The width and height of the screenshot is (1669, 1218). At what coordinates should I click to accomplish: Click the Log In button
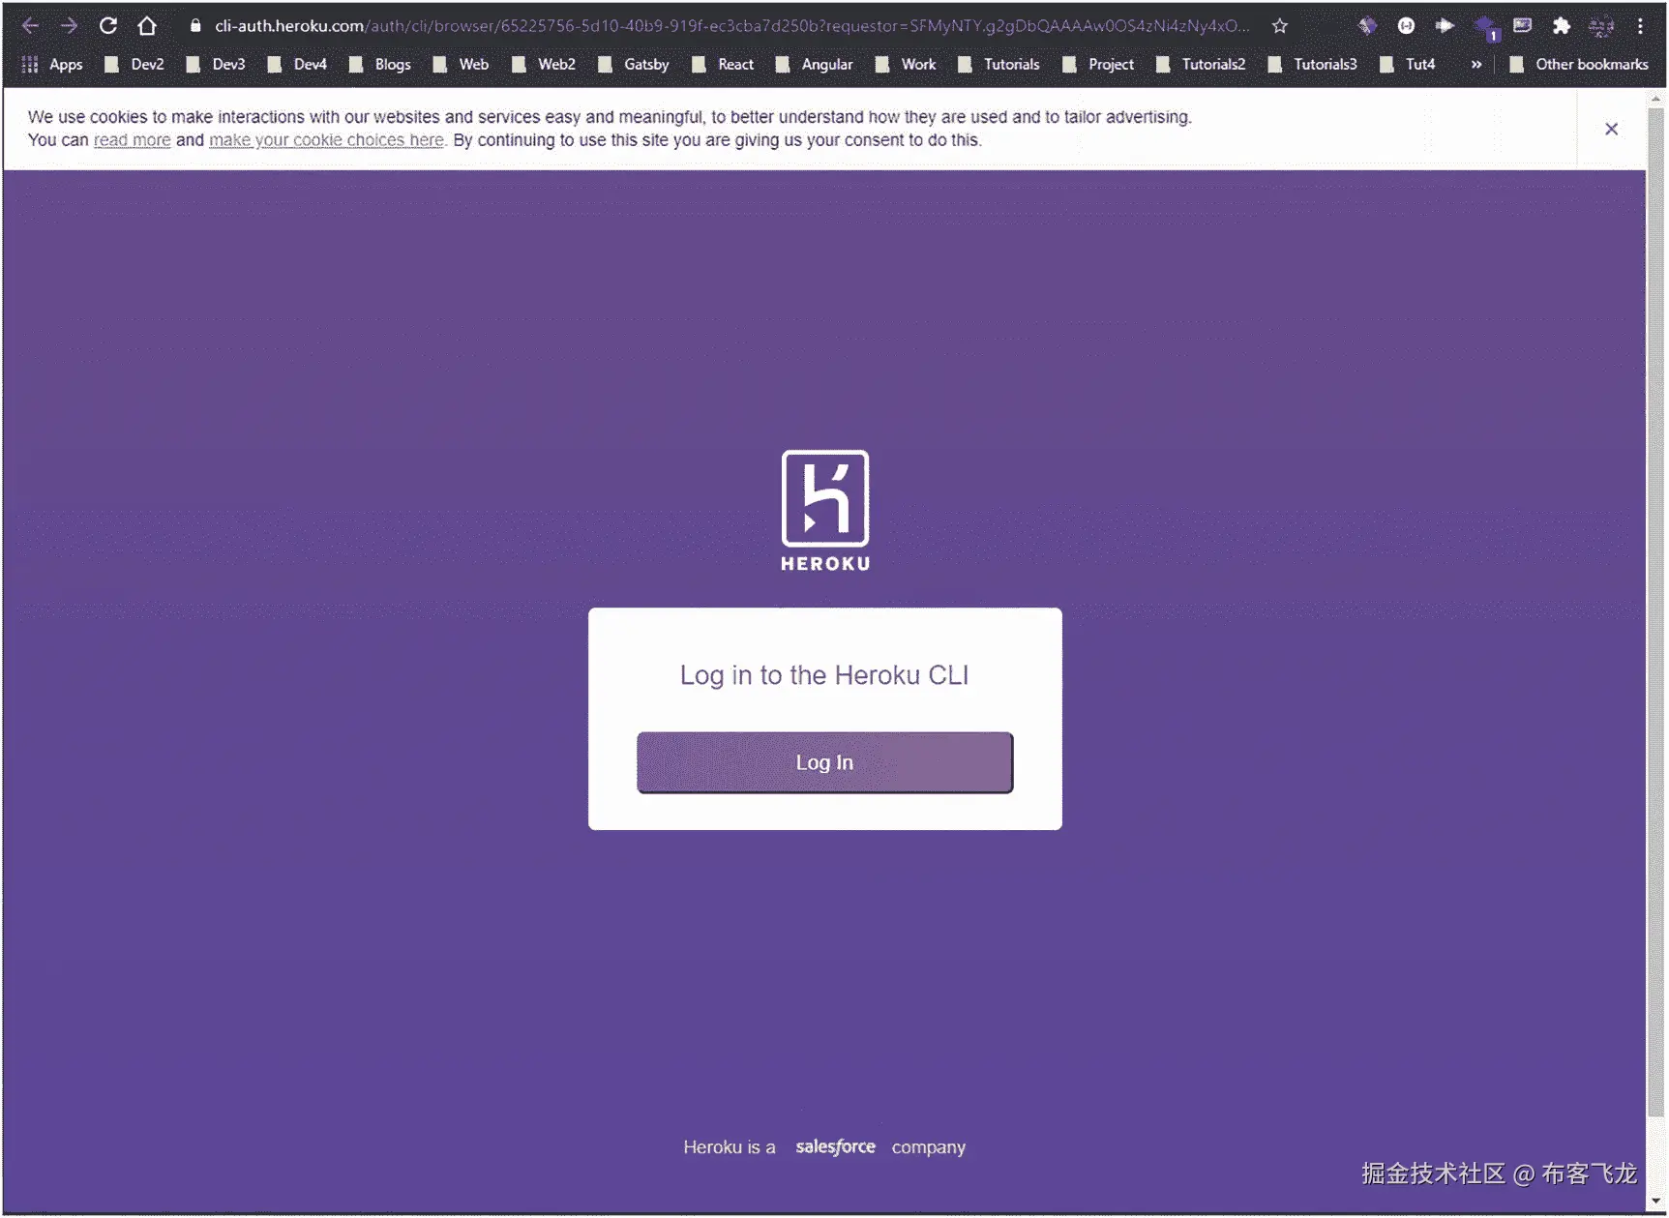824,762
